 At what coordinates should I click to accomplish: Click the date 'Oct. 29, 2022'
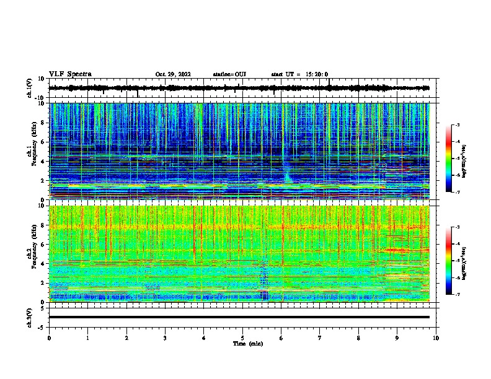[173, 74]
